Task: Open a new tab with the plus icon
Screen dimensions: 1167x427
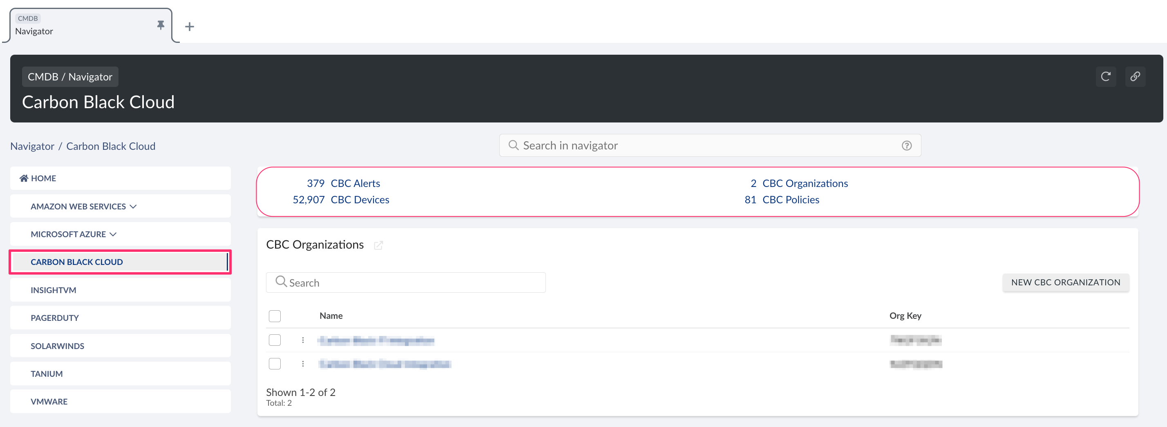Action: click(190, 26)
